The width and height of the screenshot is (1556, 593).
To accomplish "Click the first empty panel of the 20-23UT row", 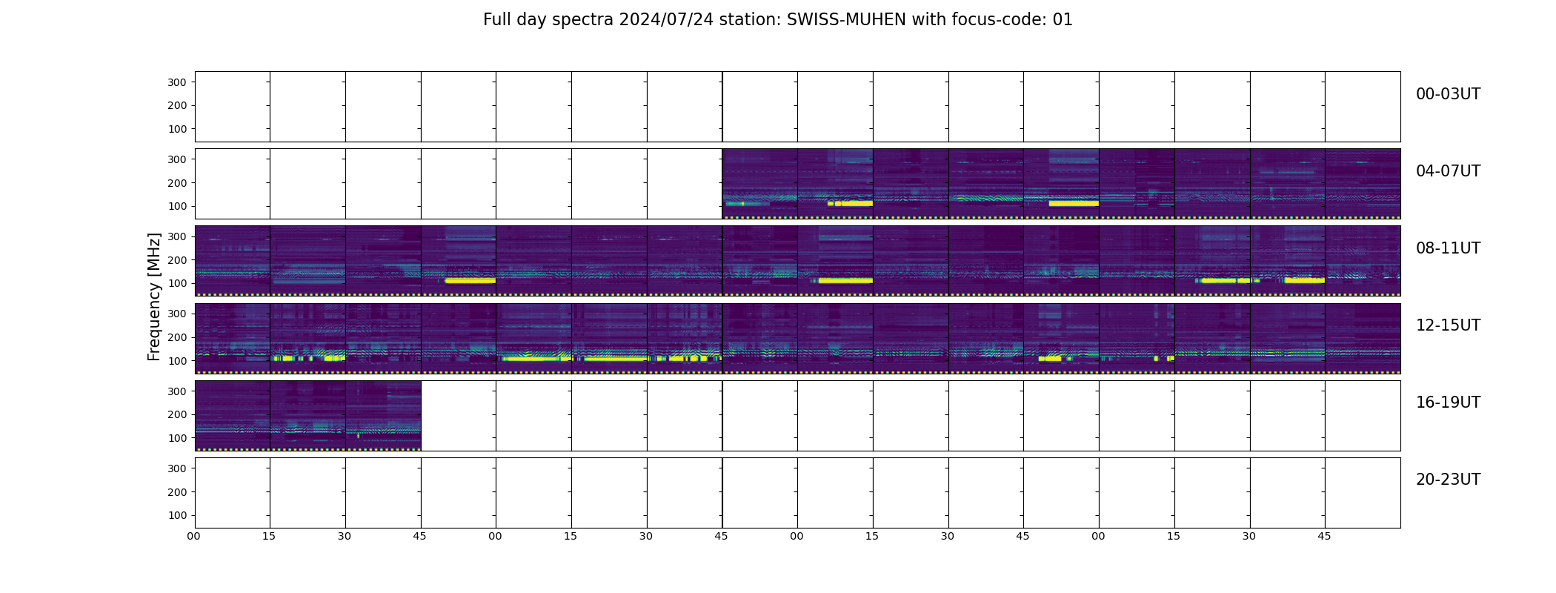I will 232,493.
